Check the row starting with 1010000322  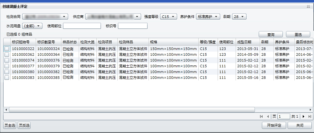pyautogui.click(x=7, y=49)
